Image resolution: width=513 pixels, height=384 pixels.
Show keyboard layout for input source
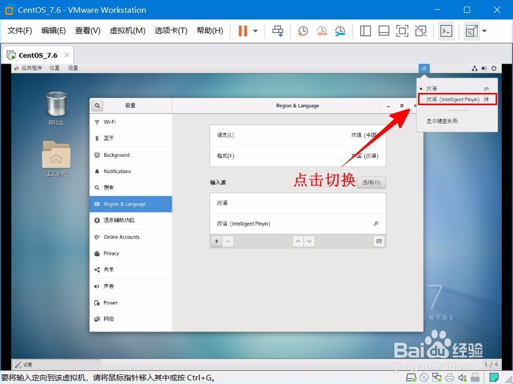click(x=379, y=241)
